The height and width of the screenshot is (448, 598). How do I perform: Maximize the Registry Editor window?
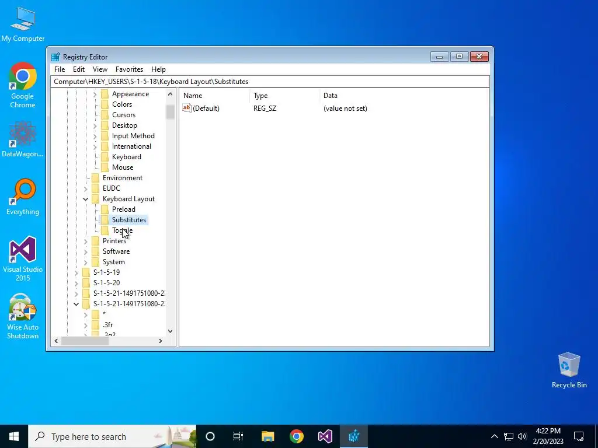point(459,57)
